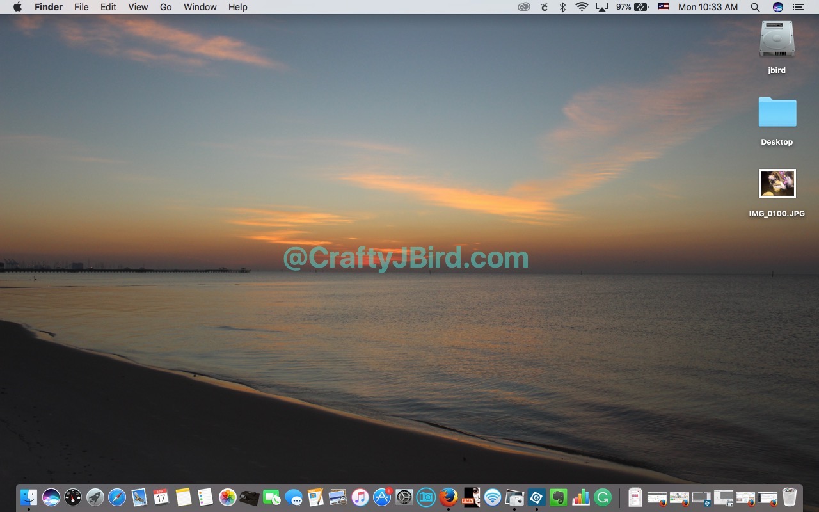
Task: Open System Preferences gear in dock
Action: click(404, 497)
